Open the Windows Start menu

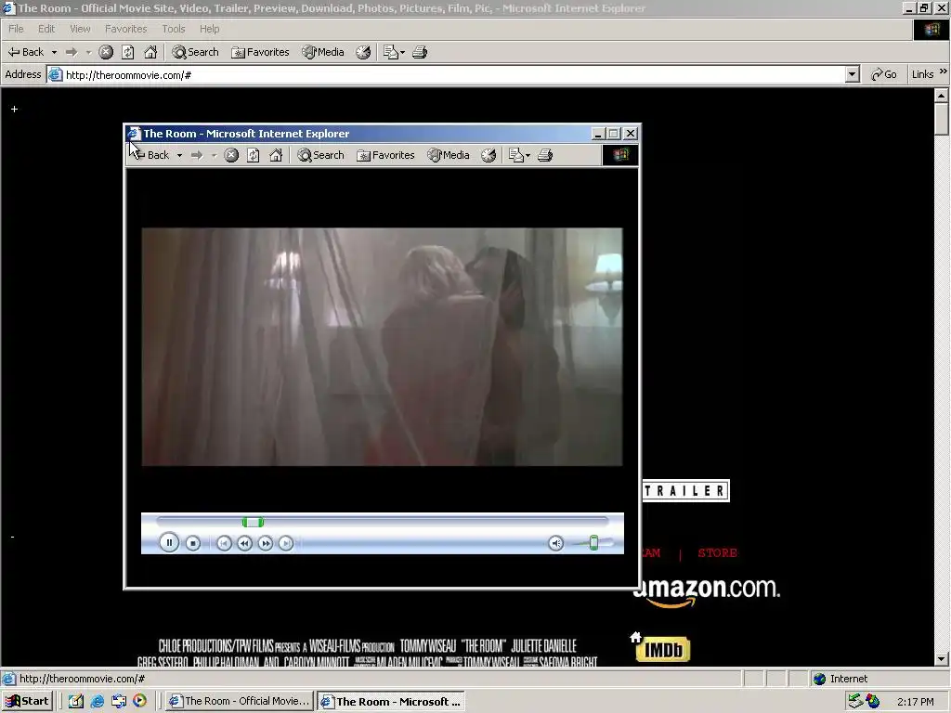pos(27,701)
